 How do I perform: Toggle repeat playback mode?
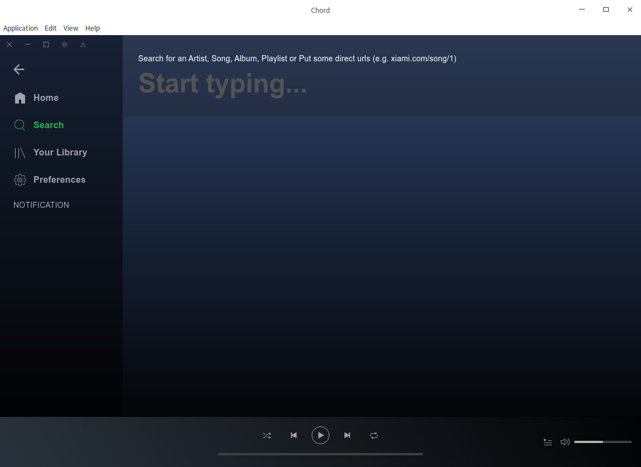click(x=374, y=435)
